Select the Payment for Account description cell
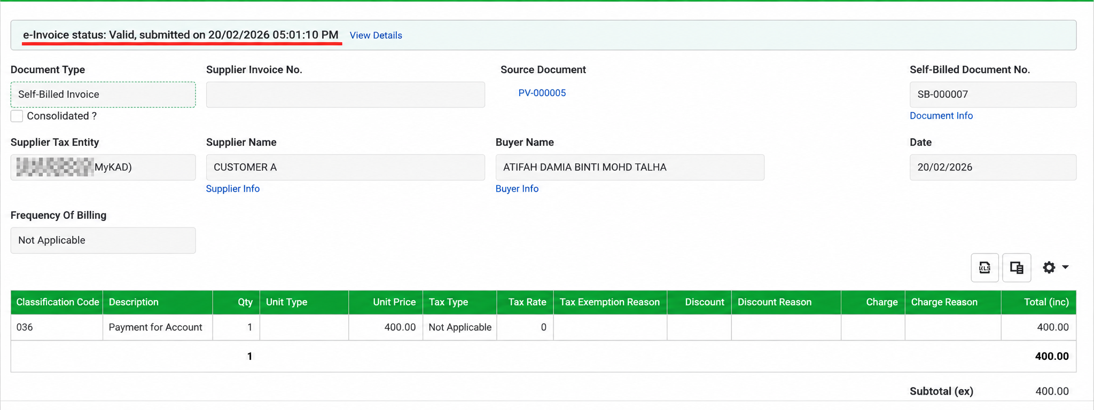 [x=158, y=327]
